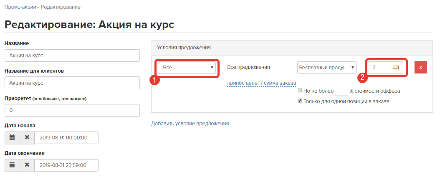440x182 pixels.
Task: Click the 'Редактирование: Акция на курс' heading
Action: [x=89, y=24]
